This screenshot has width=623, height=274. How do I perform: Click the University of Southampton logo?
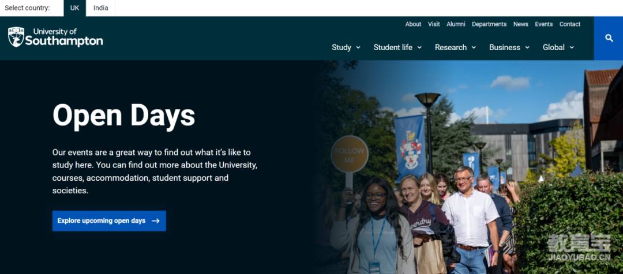coord(55,37)
